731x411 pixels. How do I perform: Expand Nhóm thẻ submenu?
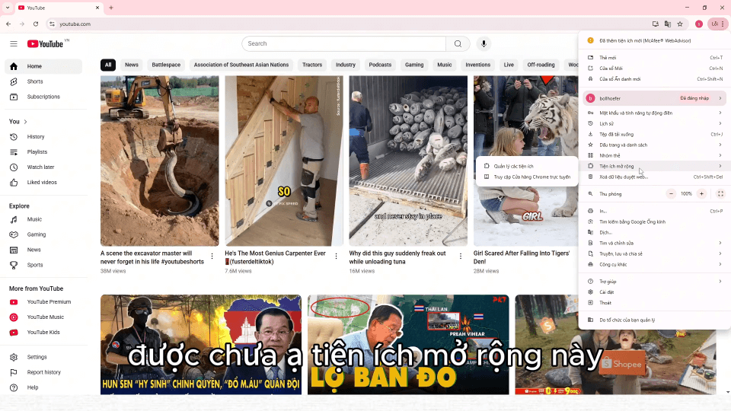(x=655, y=155)
